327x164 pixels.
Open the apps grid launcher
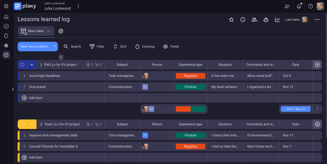pos(6,6)
